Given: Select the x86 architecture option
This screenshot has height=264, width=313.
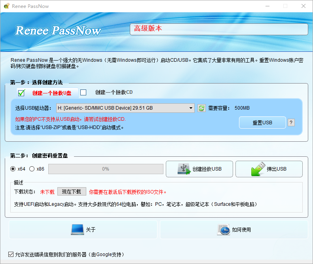Looking at the screenshot, I should 32,169.
